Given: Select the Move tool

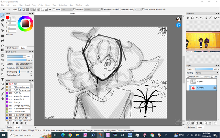Looking at the screenshot, I should (x=2, y=30).
